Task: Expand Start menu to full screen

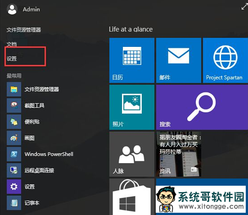Action: [244, 7]
